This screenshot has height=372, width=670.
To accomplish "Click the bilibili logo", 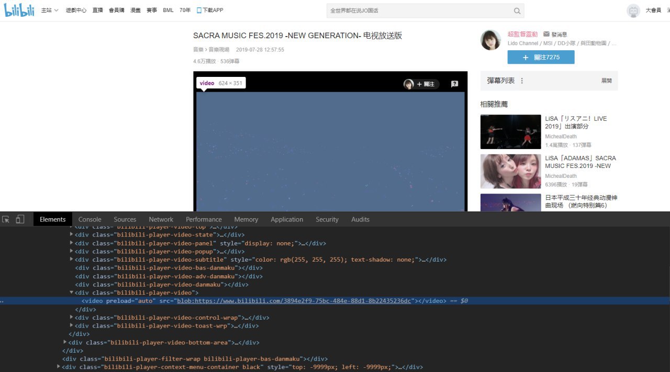I will [x=19, y=10].
